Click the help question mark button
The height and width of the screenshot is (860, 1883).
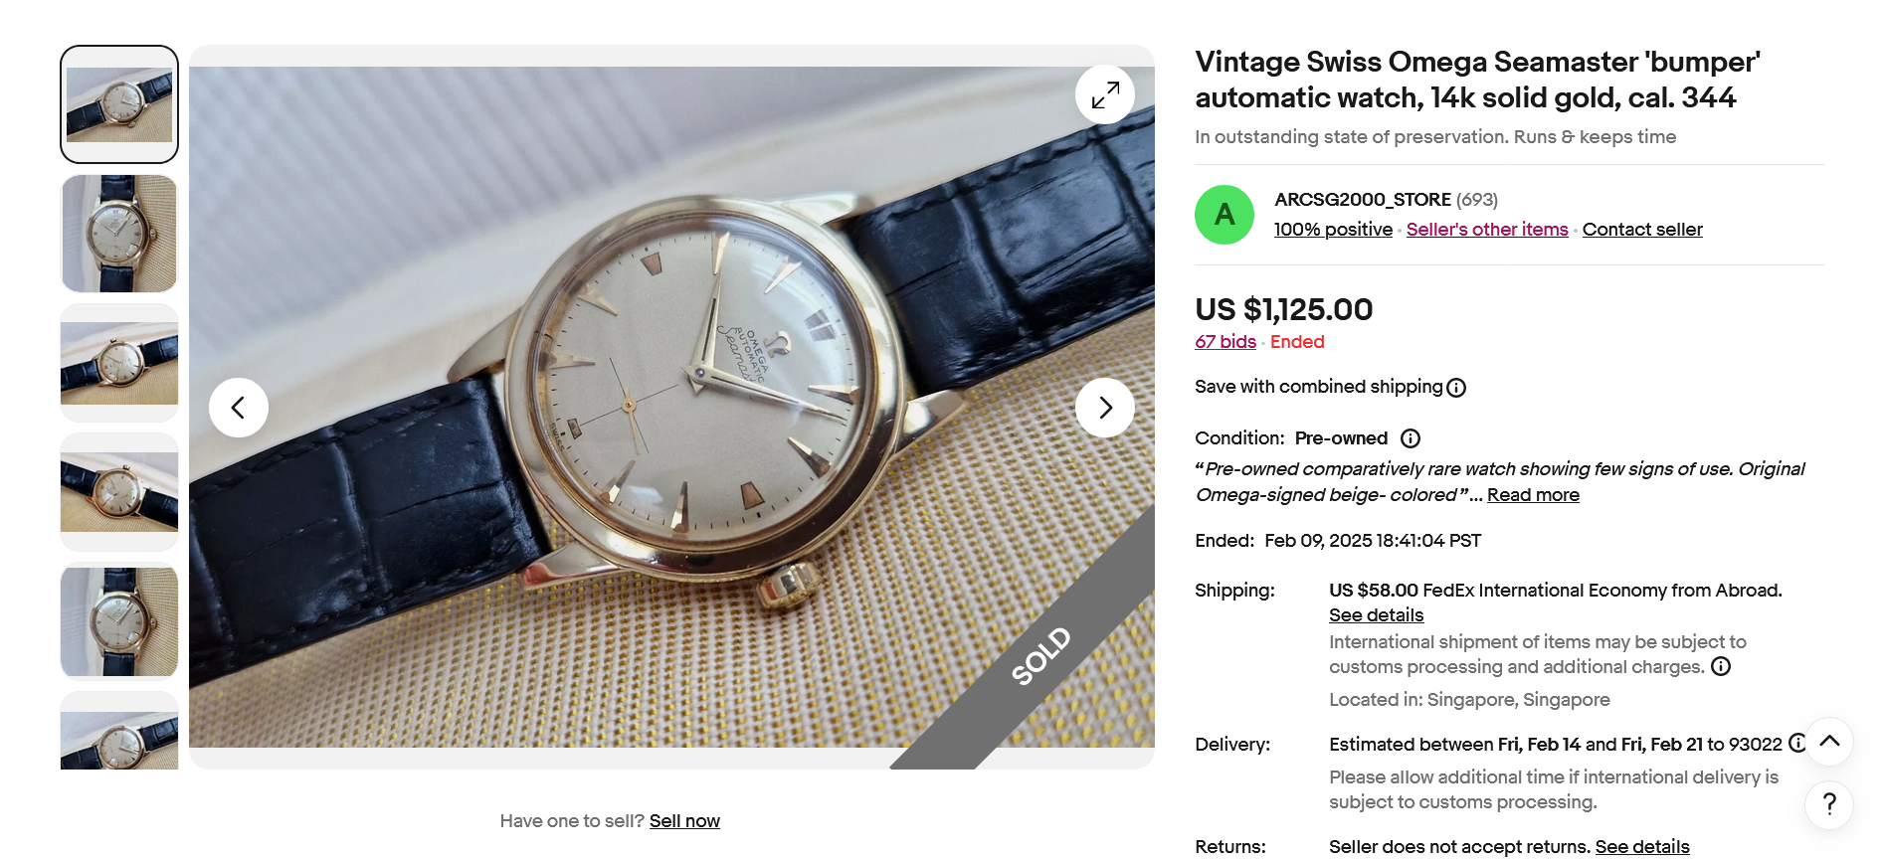1828,803
